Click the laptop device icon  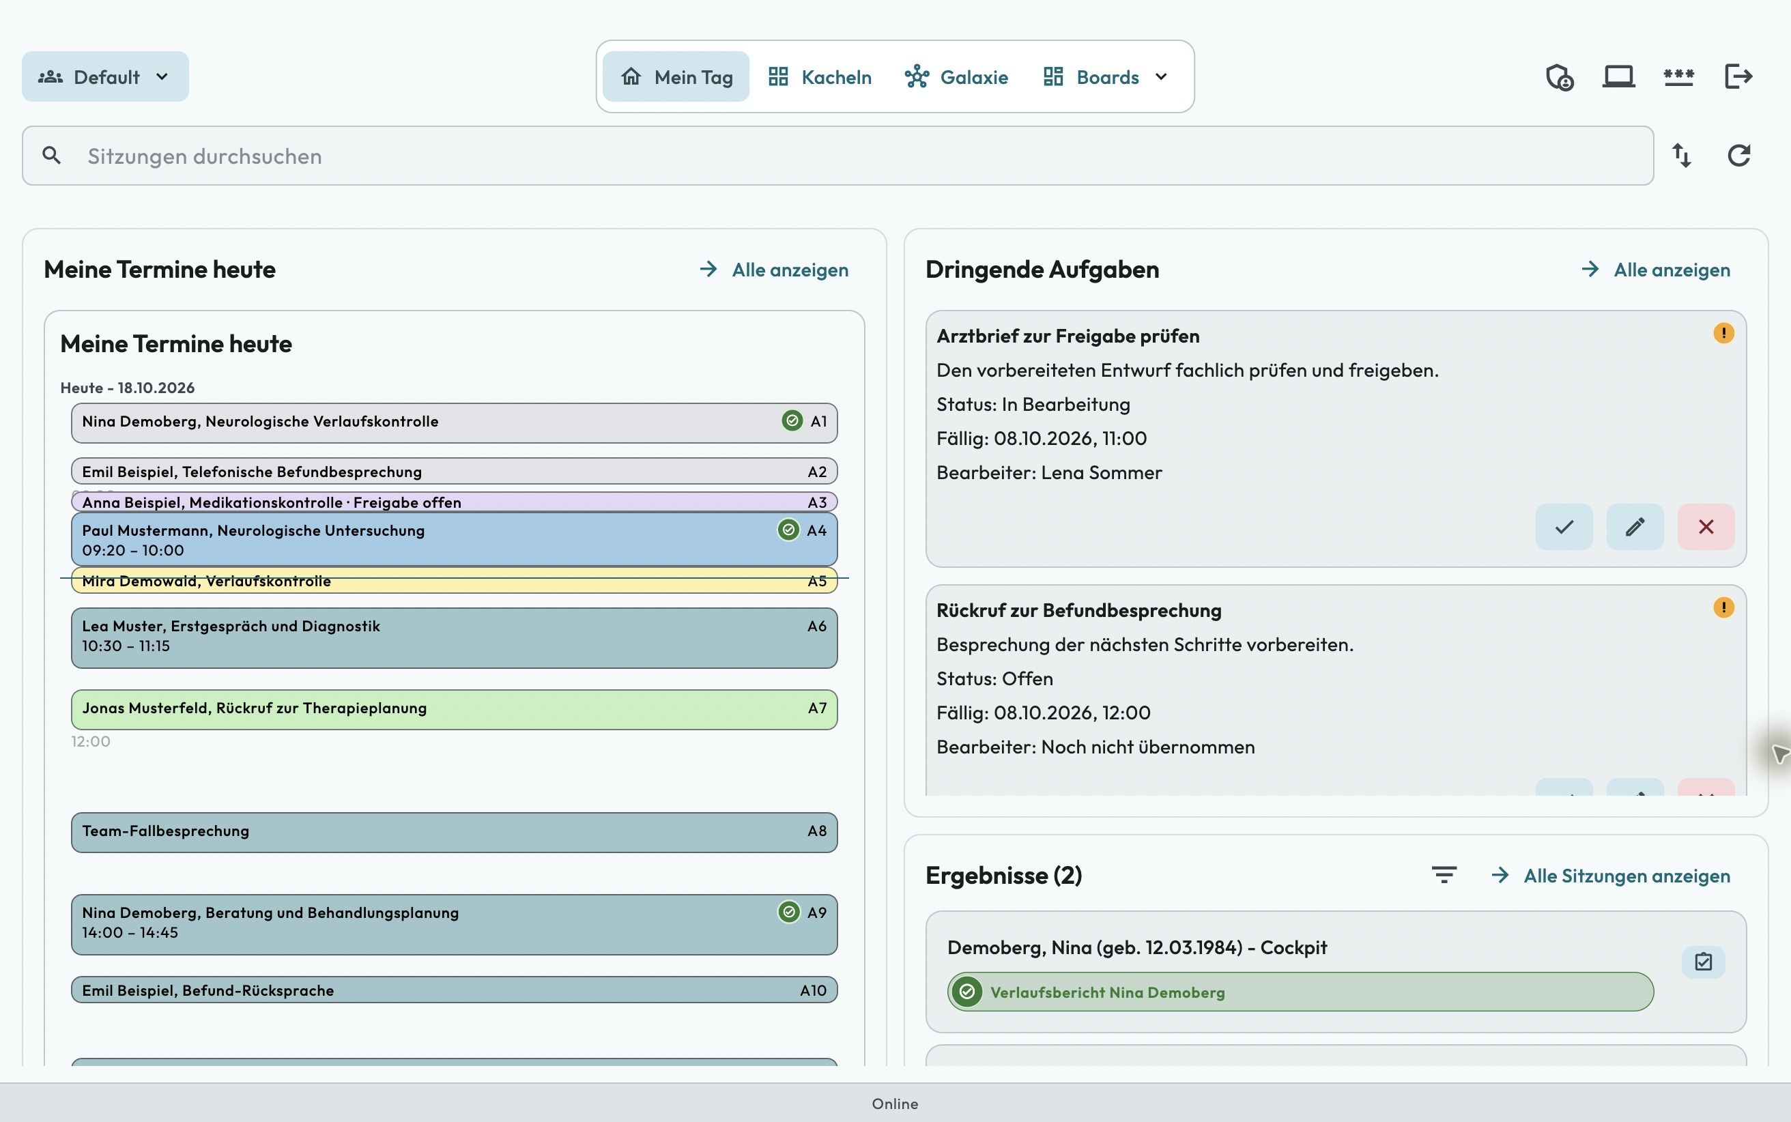(1618, 76)
